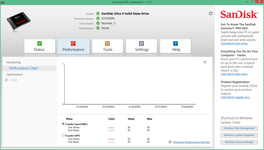Click here to register now link
Viewport: 264px width, 150px height.
235,97
